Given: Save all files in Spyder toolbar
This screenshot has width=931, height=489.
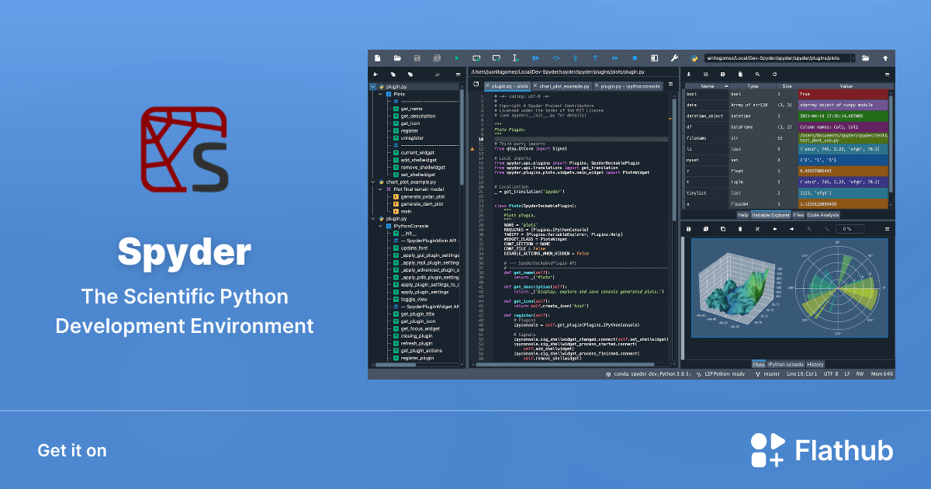Looking at the screenshot, I should click(x=437, y=58).
